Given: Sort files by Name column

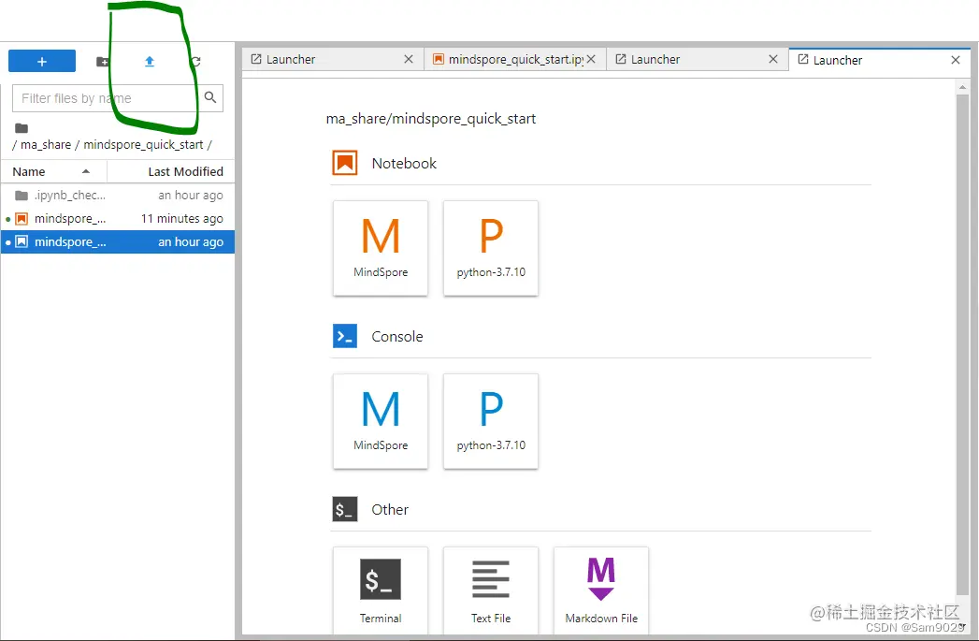Looking at the screenshot, I should [53, 171].
